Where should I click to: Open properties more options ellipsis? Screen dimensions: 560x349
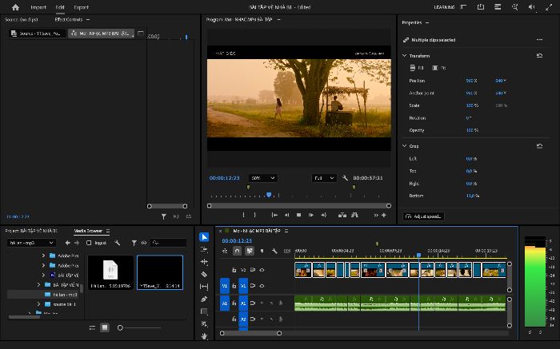(539, 40)
